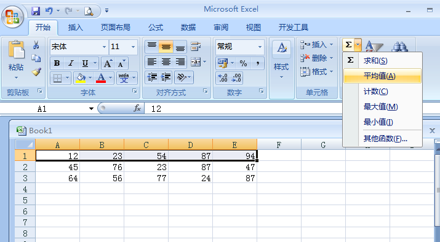Apply the red font color

coord(101,77)
